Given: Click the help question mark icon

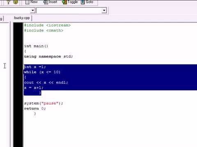Looking at the screenshot, I should [8, 2].
